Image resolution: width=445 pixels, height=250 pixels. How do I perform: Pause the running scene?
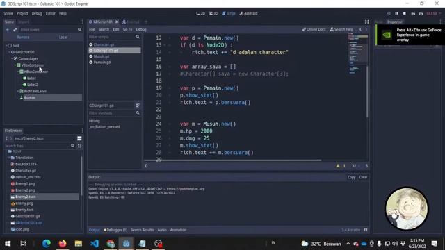396,13
